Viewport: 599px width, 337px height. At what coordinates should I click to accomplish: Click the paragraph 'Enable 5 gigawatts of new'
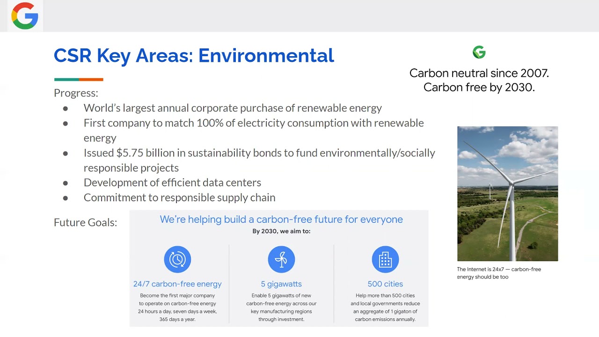281,308
